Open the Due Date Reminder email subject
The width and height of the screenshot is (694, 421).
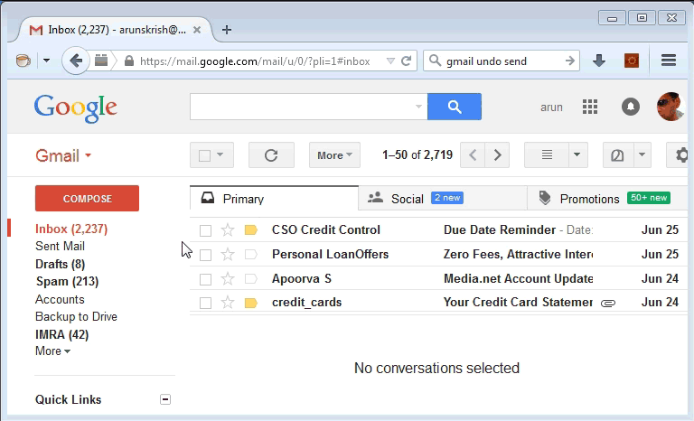[x=499, y=229]
